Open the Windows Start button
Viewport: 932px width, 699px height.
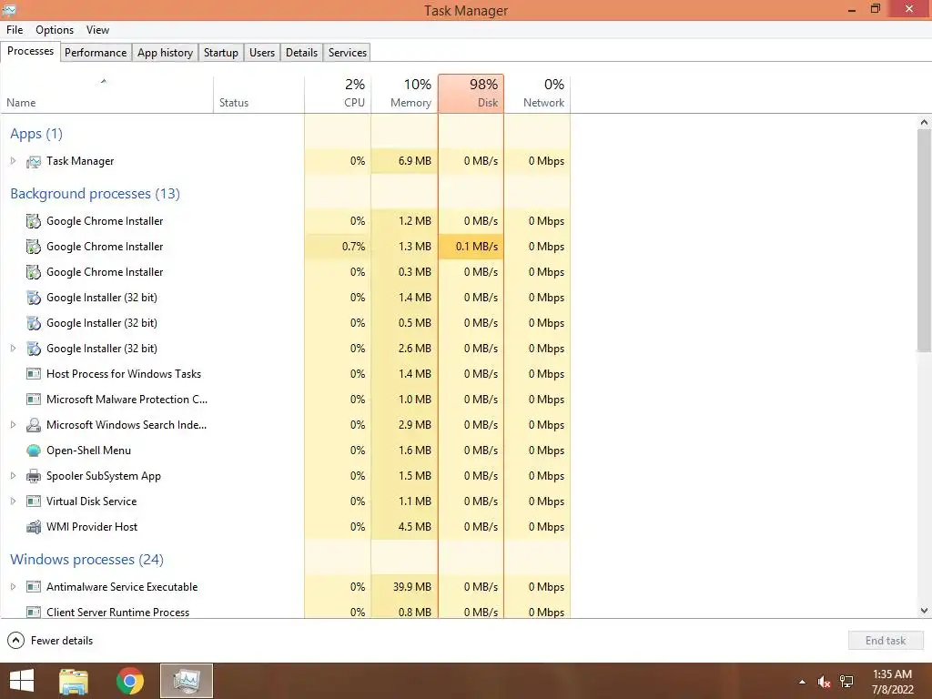pos(22,681)
